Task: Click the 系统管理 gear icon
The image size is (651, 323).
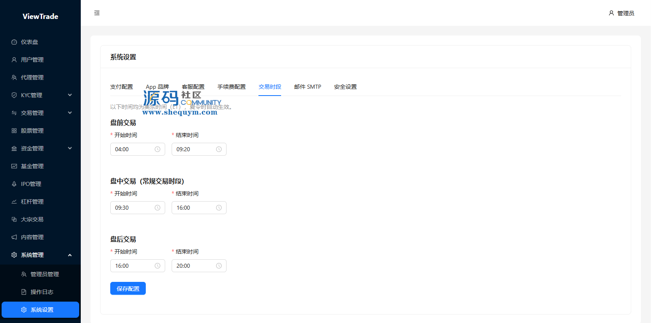Action: (14, 255)
